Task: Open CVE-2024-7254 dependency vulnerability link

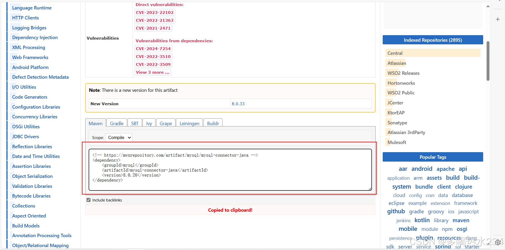Action: pyautogui.click(x=153, y=49)
